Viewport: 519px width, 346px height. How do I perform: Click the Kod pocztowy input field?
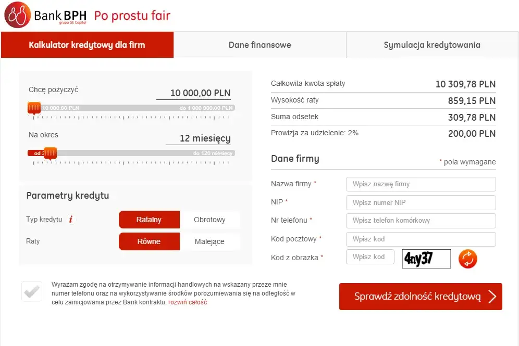(421, 239)
